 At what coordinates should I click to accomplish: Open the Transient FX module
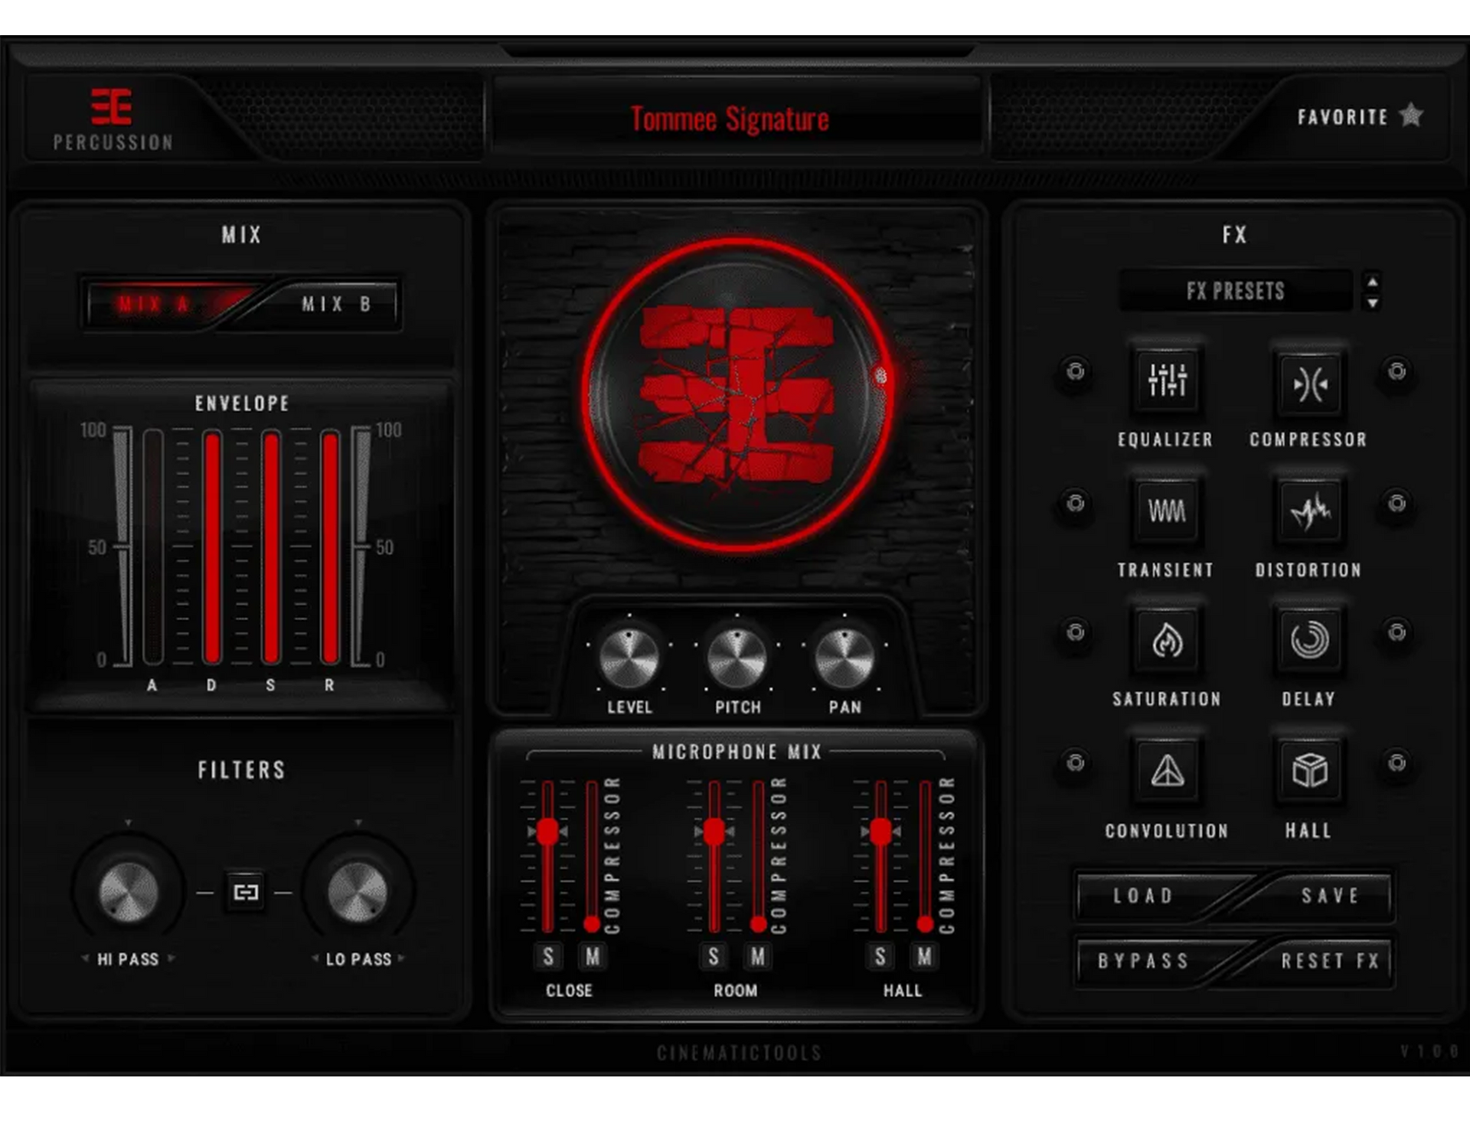(x=1166, y=511)
